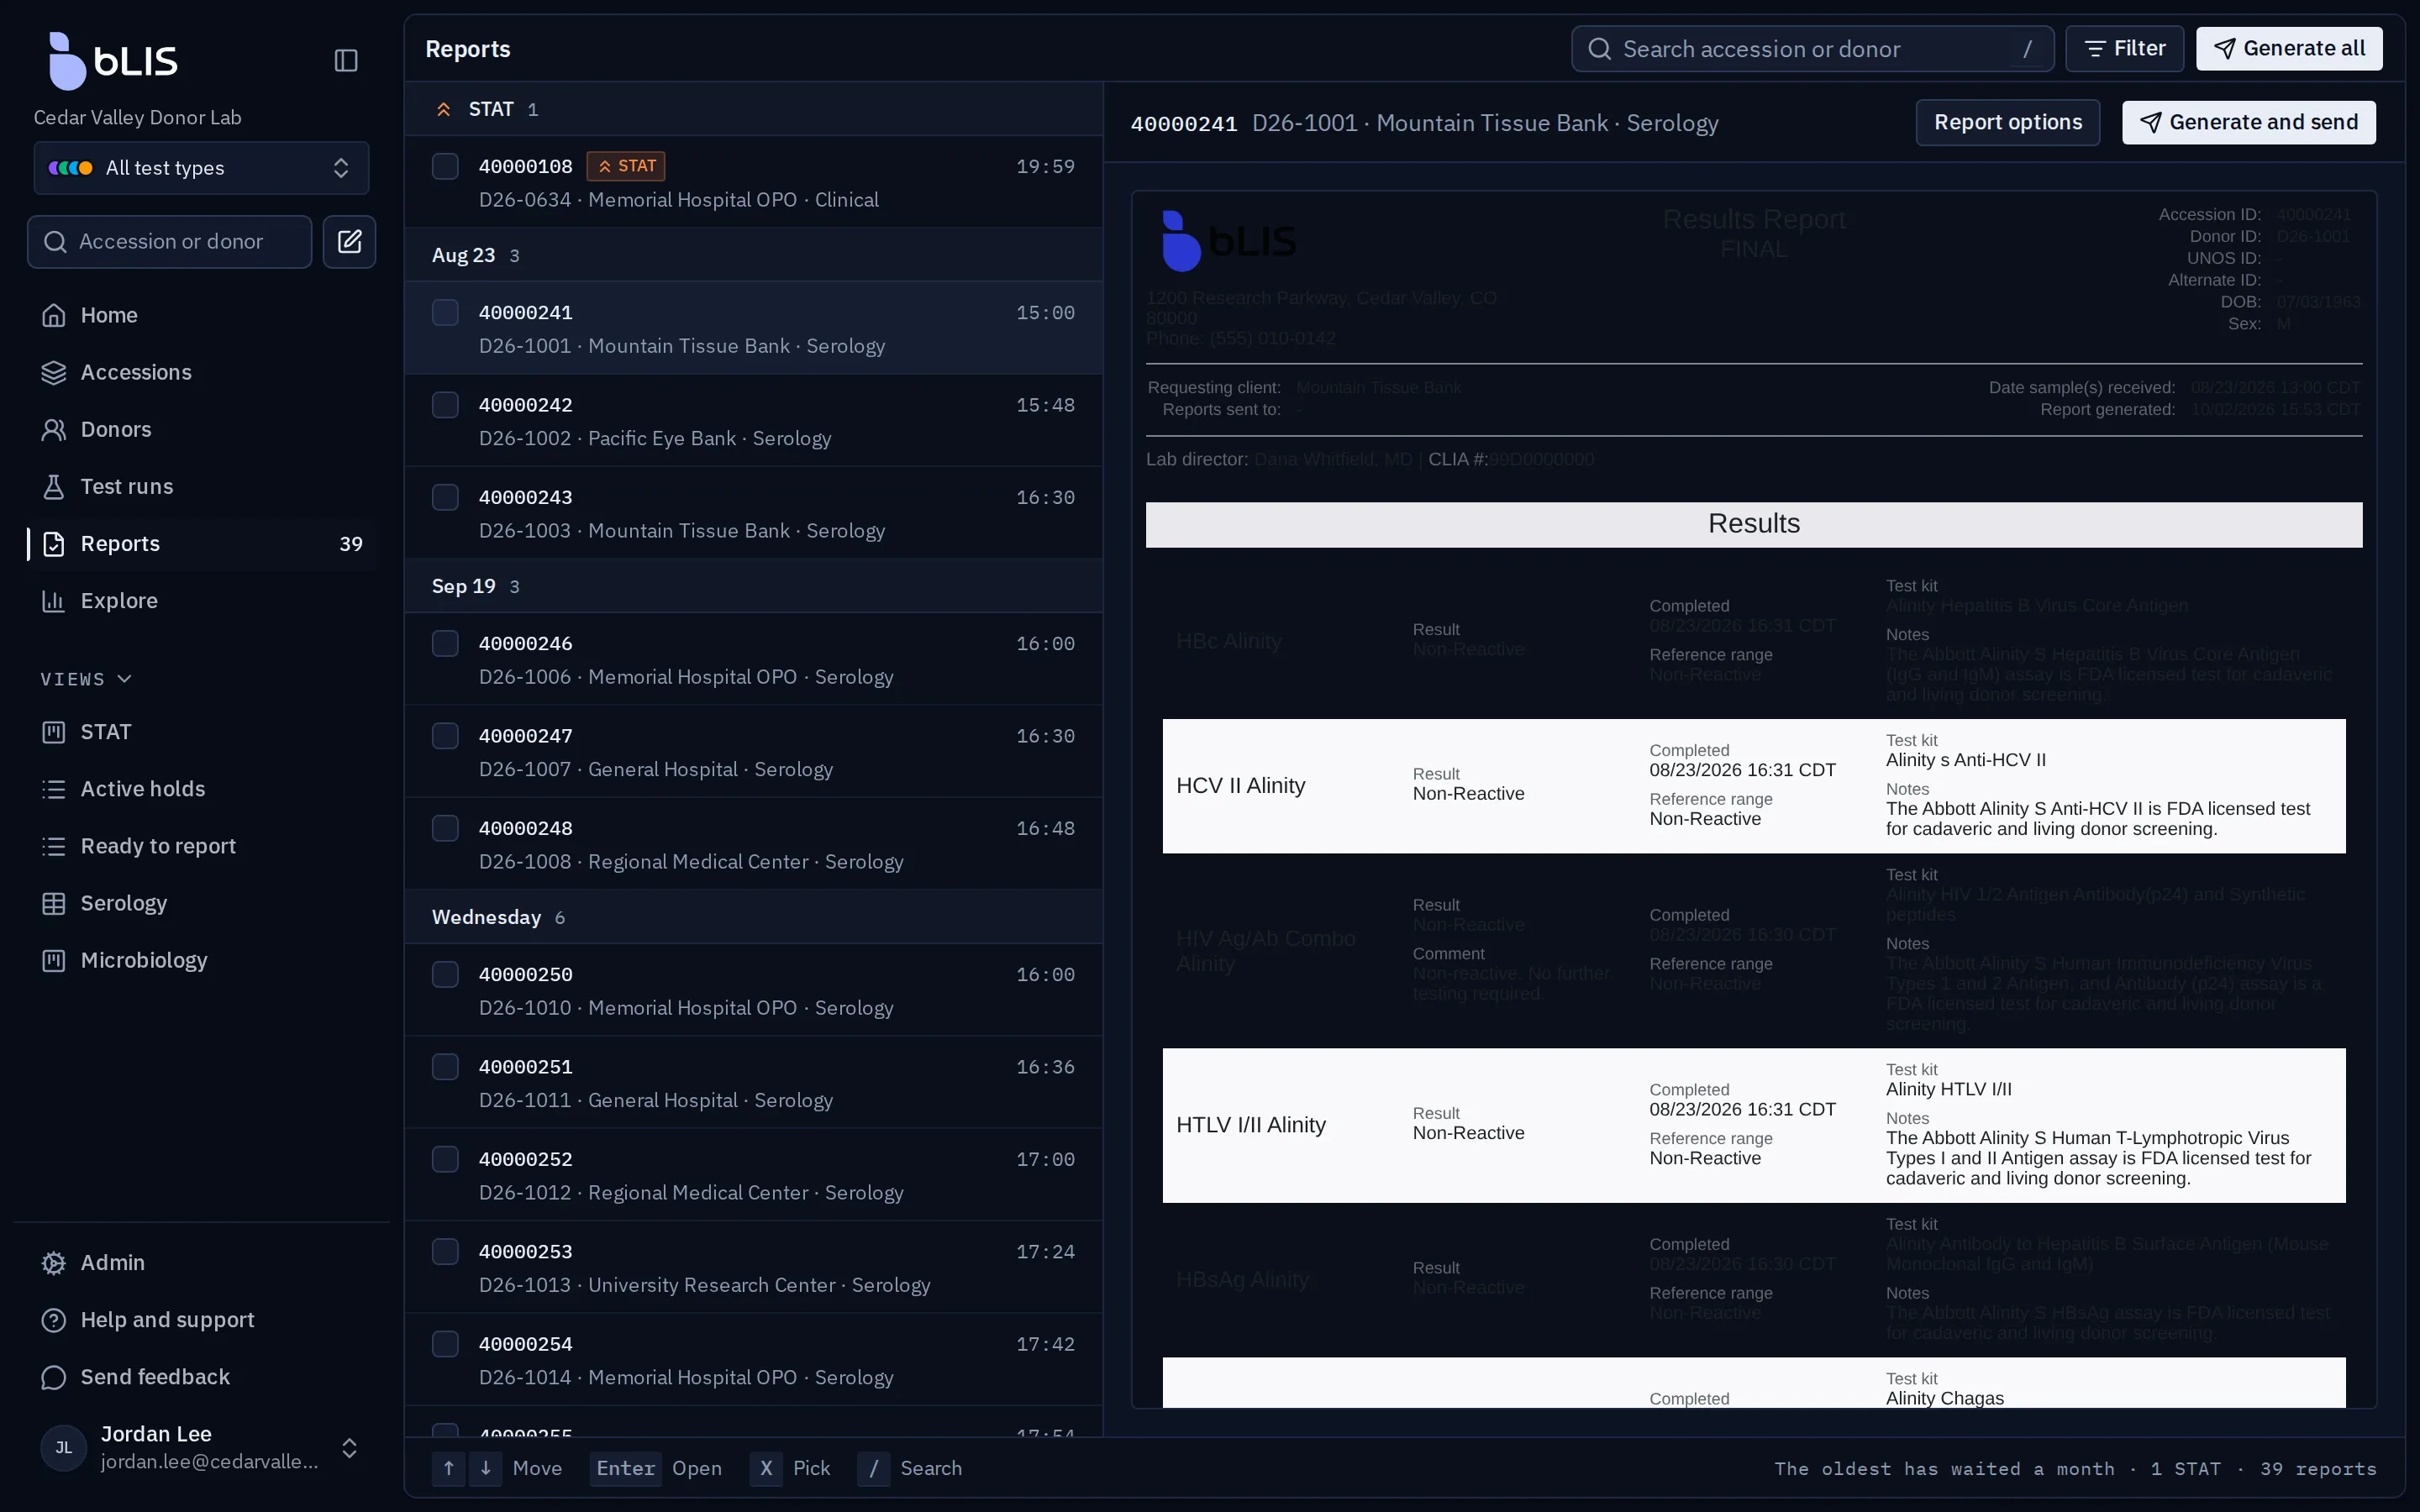Expand the All test types dropdown
The width and height of the screenshot is (2420, 1512).
[x=202, y=167]
